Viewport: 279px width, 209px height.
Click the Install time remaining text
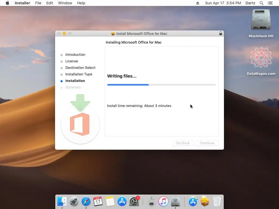tap(139, 106)
